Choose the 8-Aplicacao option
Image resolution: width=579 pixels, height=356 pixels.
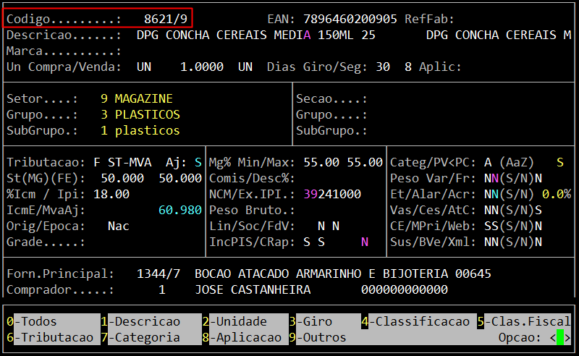point(241,337)
